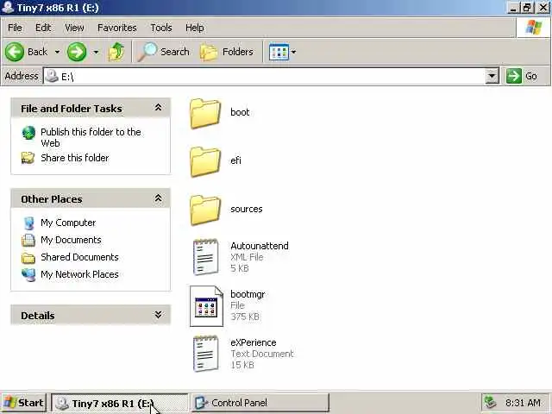Open the Tools menu
This screenshot has height=414, width=552.
click(161, 28)
